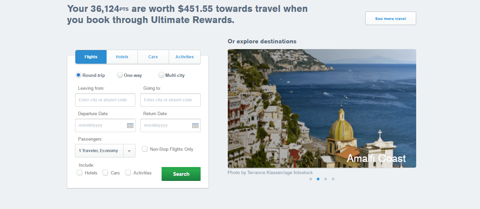Click the See more travel button
The height and width of the screenshot is (209, 480).
tap(390, 18)
